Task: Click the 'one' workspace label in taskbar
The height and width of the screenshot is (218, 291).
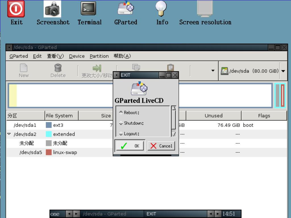Action: pyautogui.click(x=55, y=214)
